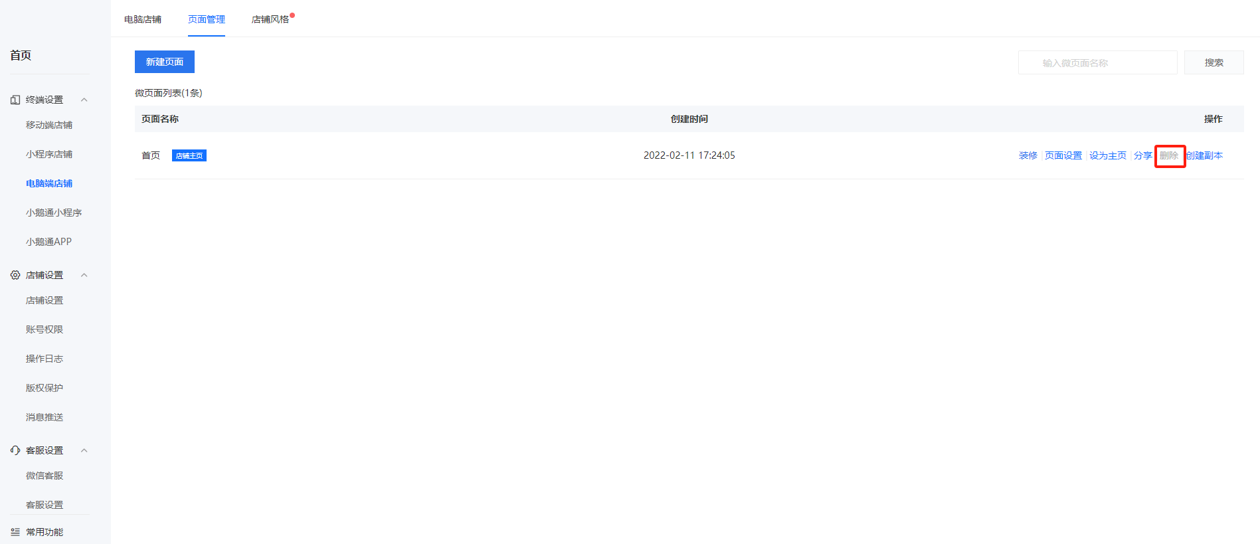Open 小鹅通小程序 menu item

tap(54, 213)
